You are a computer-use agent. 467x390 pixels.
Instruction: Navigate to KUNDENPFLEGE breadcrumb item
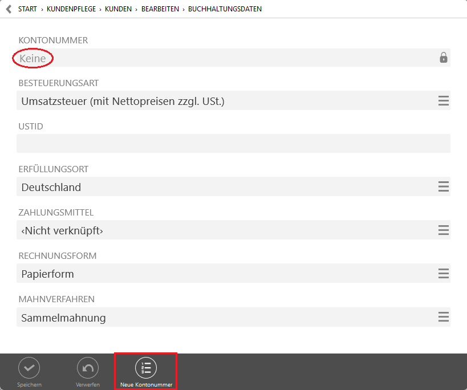70,9
